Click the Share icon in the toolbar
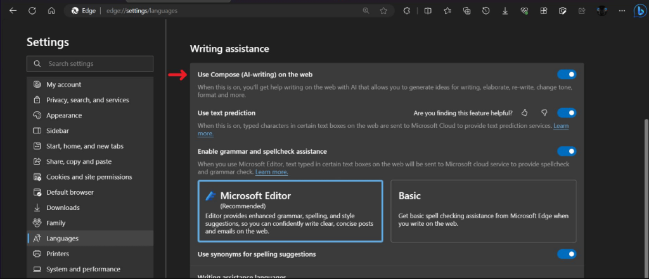The width and height of the screenshot is (649, 279). point(582,11)
